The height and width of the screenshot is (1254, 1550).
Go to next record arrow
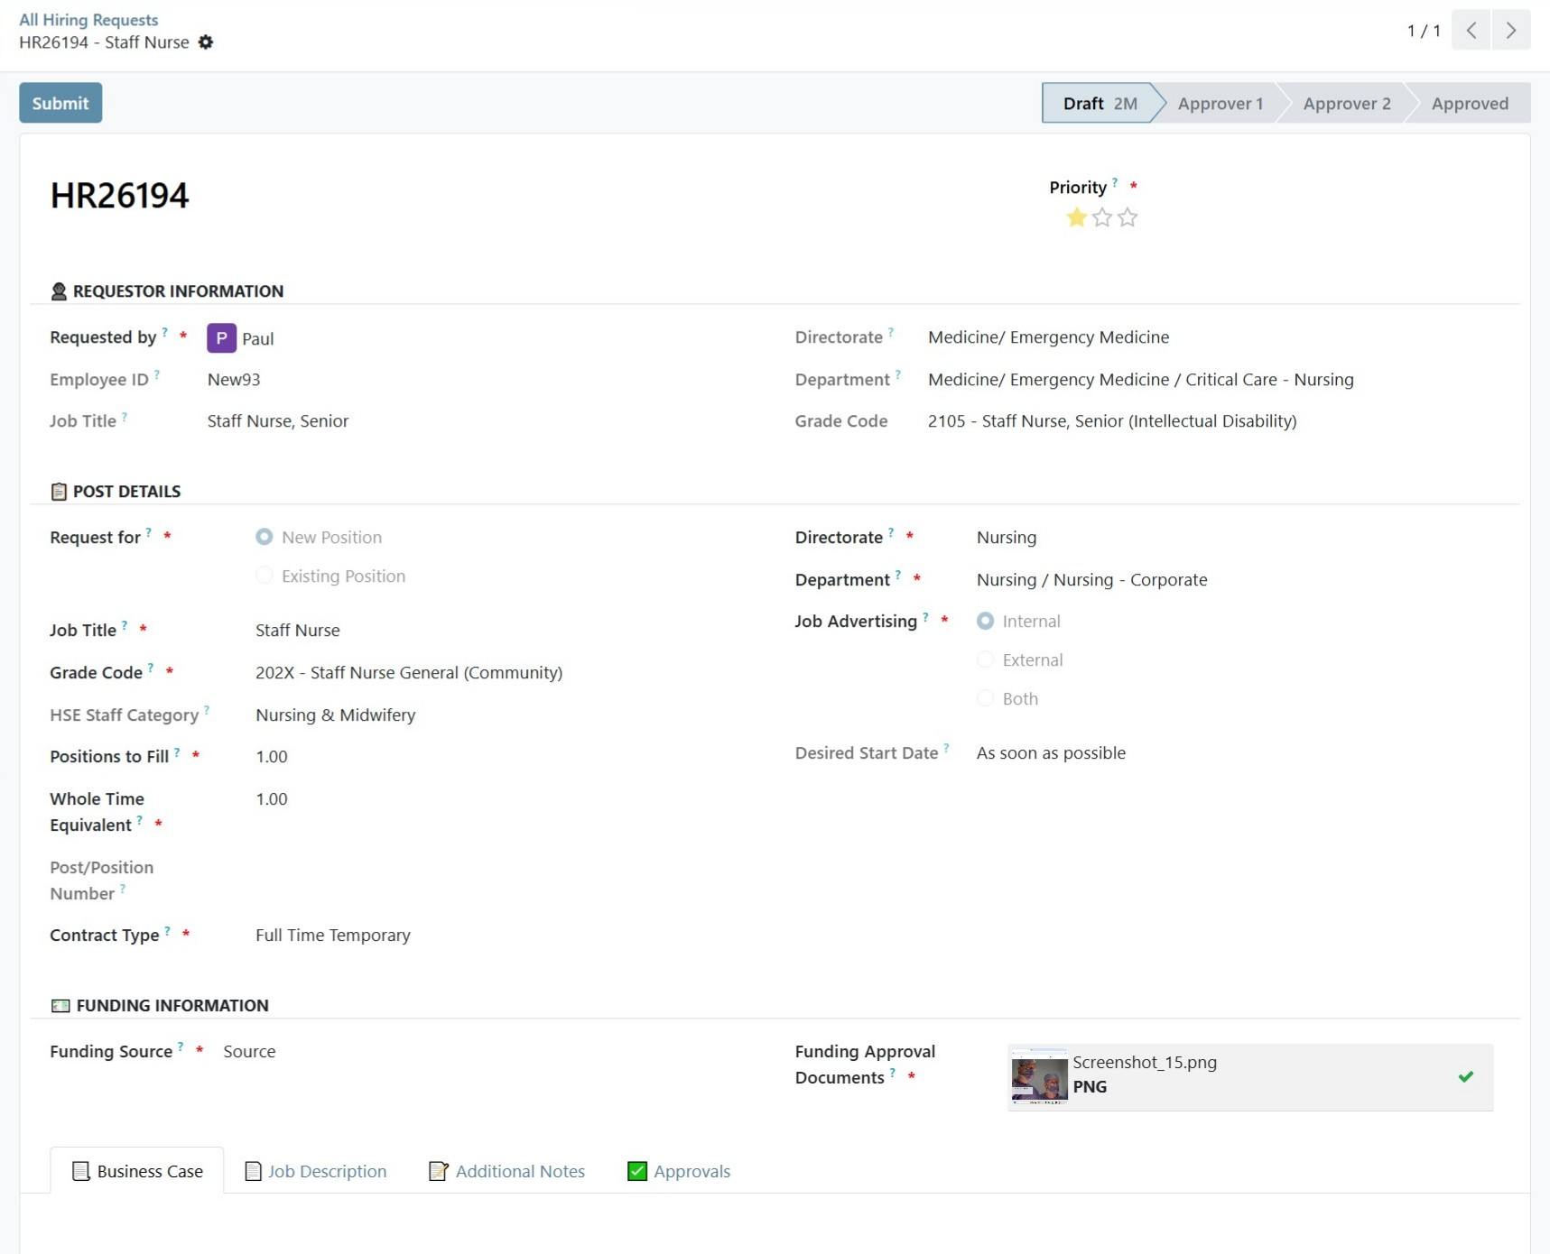pyautogui.click(x=1510, y=31)
